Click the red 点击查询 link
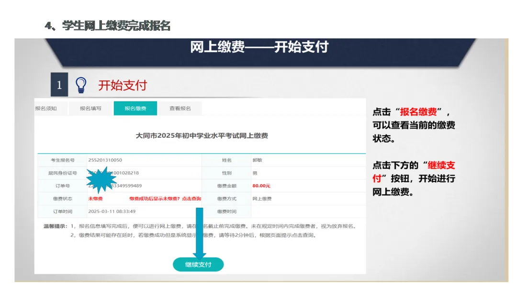 (x=191, y=198)
